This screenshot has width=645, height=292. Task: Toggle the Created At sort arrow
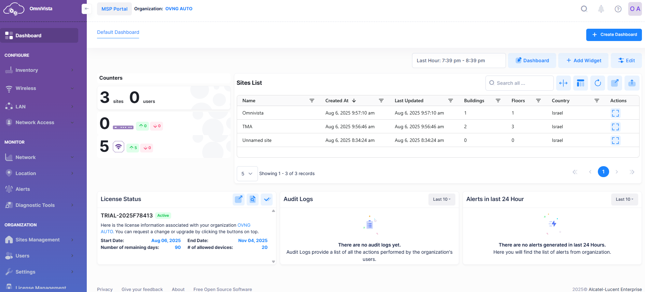[354, 101]
